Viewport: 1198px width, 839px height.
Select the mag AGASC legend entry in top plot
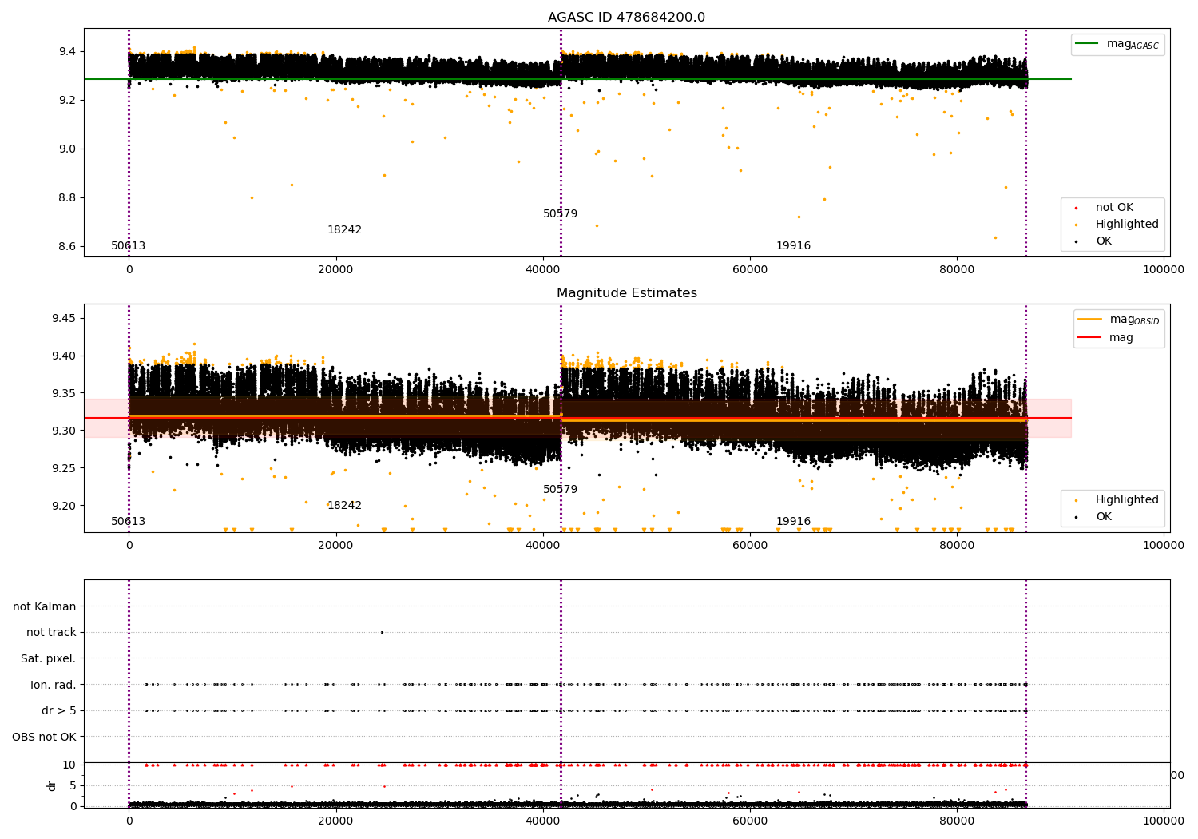[1117, 44]
